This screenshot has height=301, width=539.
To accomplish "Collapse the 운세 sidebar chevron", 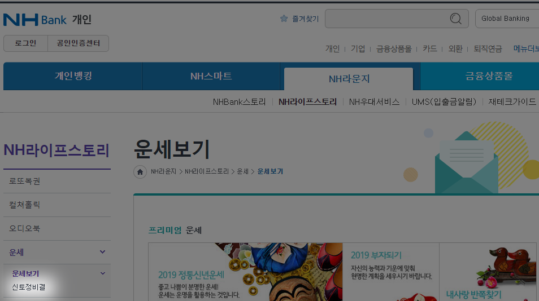I will (102, 252).
